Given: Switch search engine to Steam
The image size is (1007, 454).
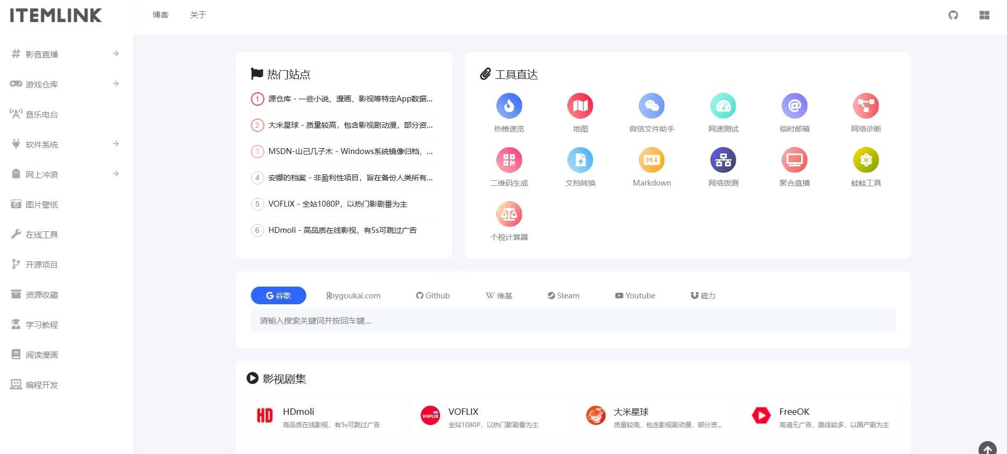Looking at the screenshot, I should tap(563, 296).
